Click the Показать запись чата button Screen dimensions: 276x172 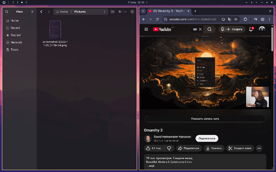(x=205, y=119)
